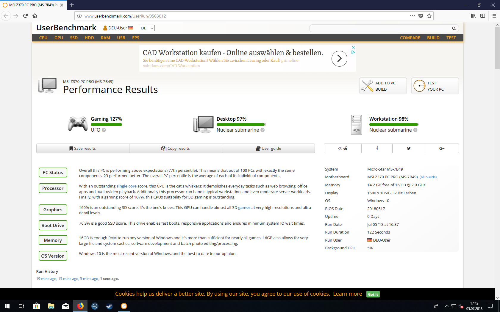
Task: Jump to Boot Drive section
Action: click(53, 225)
